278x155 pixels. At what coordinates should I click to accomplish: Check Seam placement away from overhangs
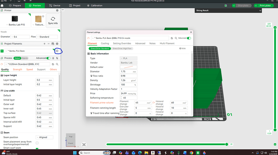coord(37,143)
